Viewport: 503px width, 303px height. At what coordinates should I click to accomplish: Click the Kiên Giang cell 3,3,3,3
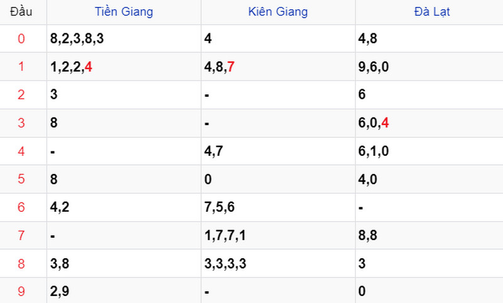(x=278, y=263)
